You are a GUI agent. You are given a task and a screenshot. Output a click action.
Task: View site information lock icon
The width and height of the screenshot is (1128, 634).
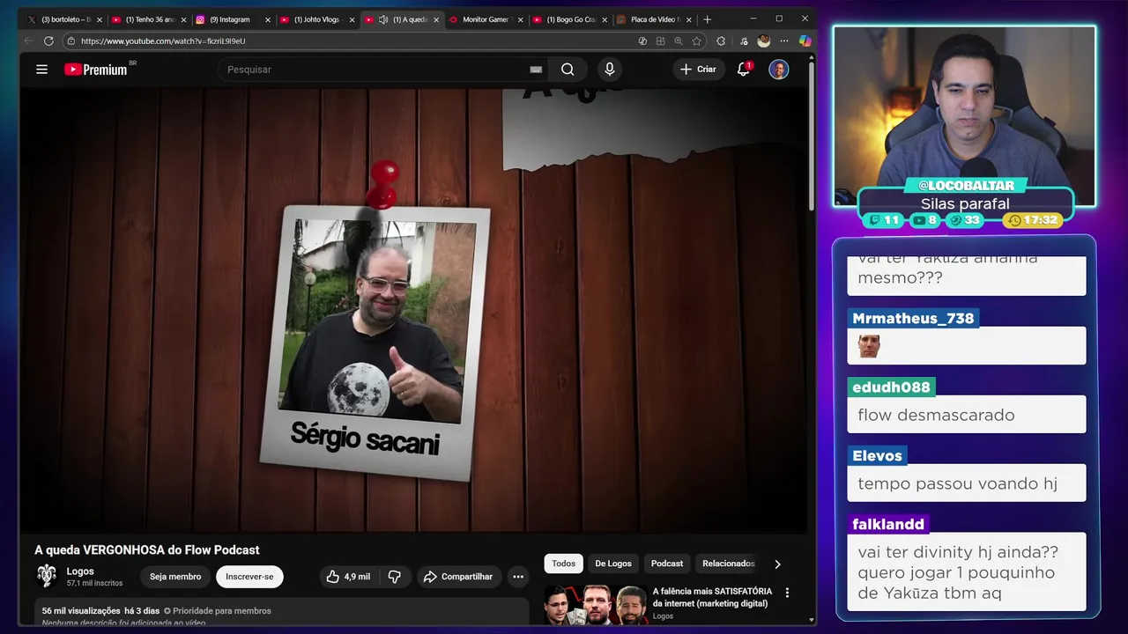[x=70, y=41]
